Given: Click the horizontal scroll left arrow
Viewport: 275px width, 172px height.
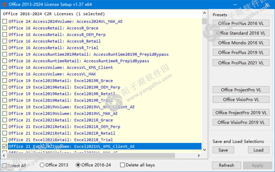Looking at the screenshot, I should pos(4,156).
